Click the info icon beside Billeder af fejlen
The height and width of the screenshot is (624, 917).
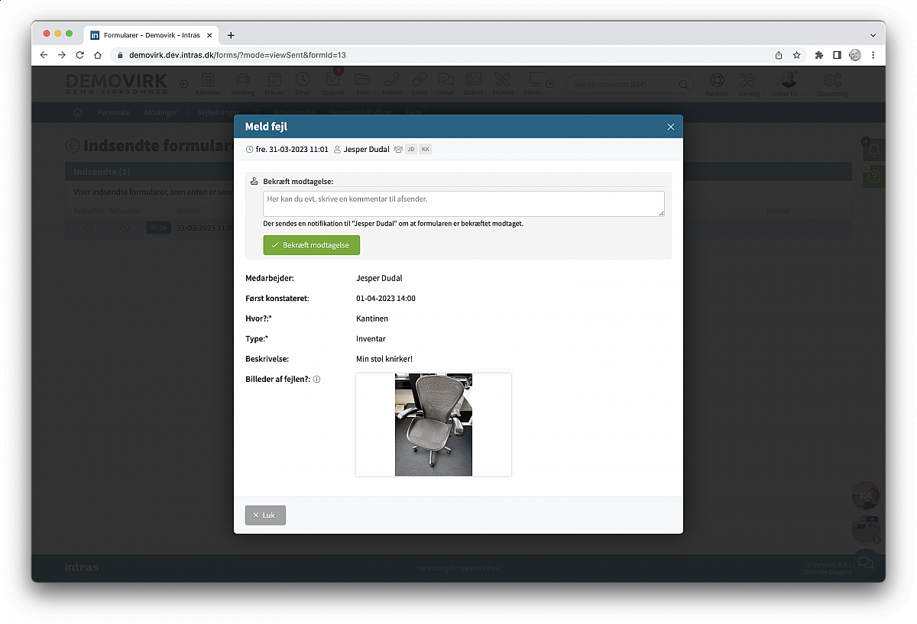(316, 379)
